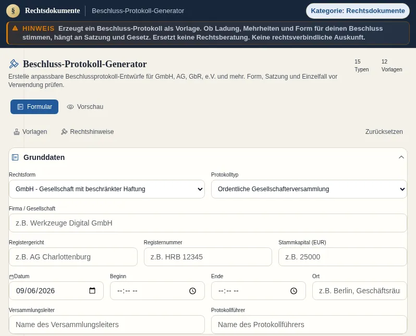Image resolution: width=416 pixels, height=336 pixels.
Task: Click the Beschluss-Protokoll-Generator breadcrumb in the header
Action: (138, 11)
